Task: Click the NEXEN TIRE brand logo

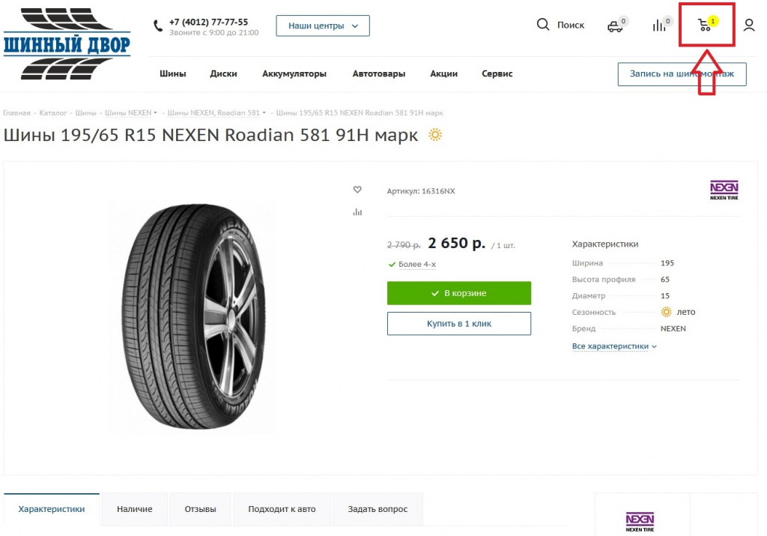Action: (x=724, y=190)
